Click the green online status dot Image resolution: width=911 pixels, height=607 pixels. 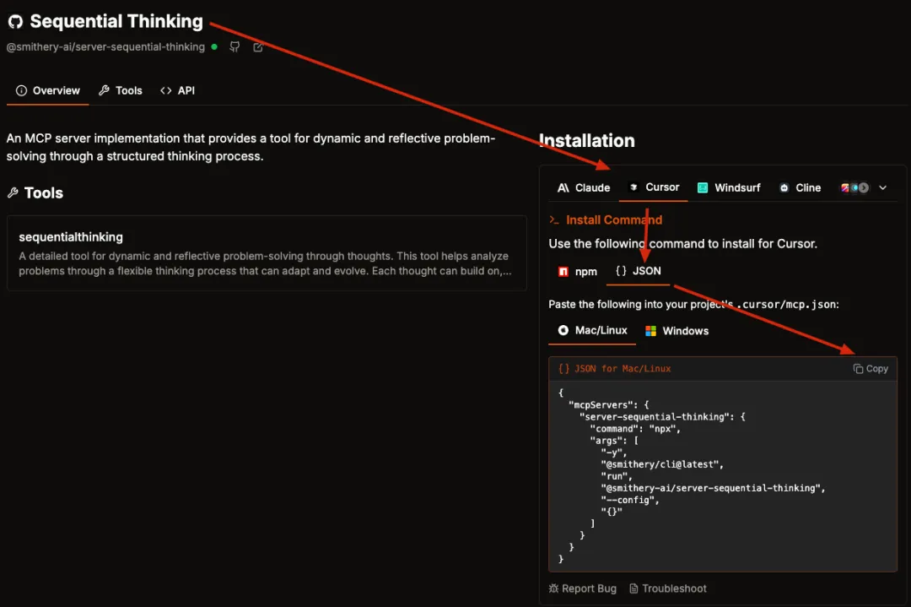click(x=214, y=46)
